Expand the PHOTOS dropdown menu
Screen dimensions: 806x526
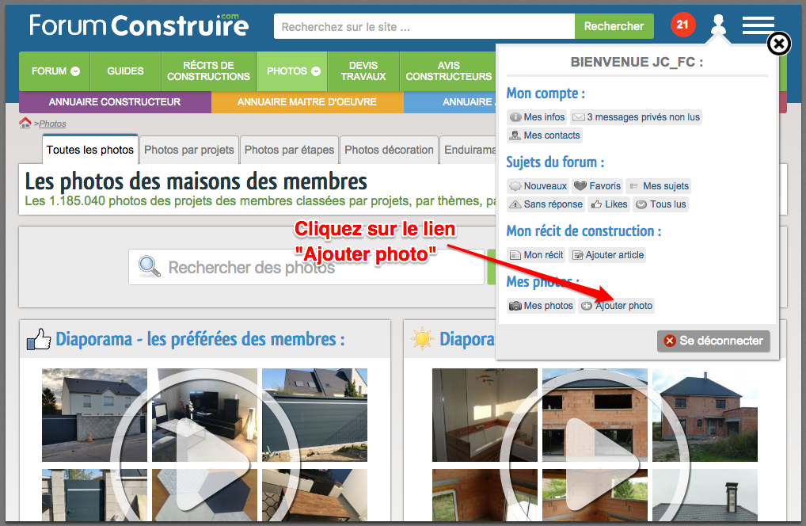click(x=292, y=71)
